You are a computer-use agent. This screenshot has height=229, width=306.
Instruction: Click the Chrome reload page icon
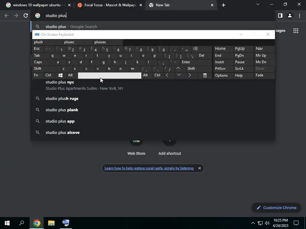point(26,16)
